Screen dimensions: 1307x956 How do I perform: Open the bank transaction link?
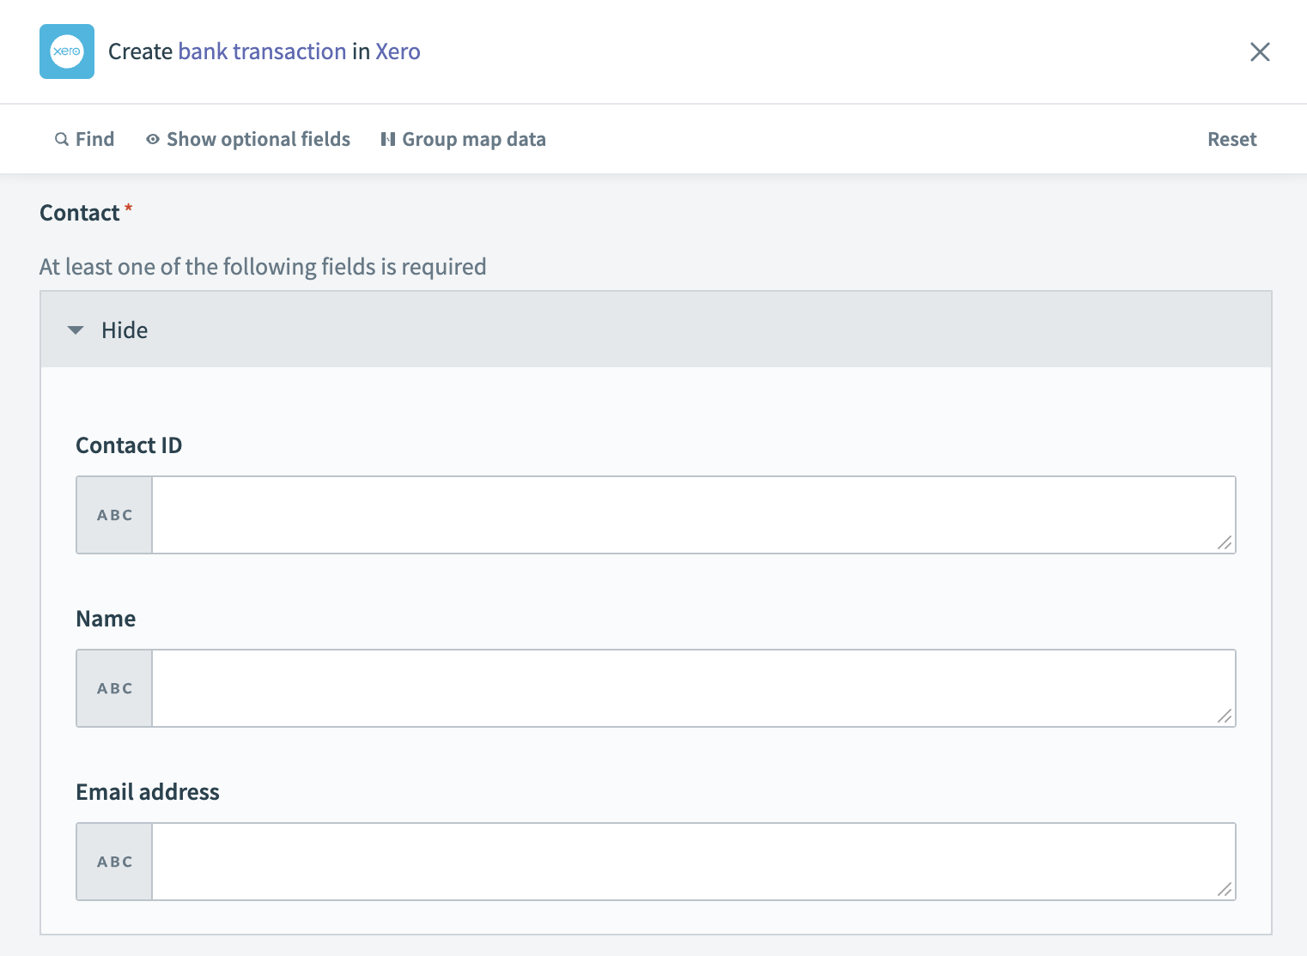tap(262, 51)
